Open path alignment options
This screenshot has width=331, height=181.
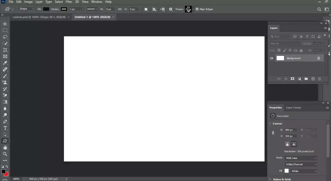[x=154, y=9]
